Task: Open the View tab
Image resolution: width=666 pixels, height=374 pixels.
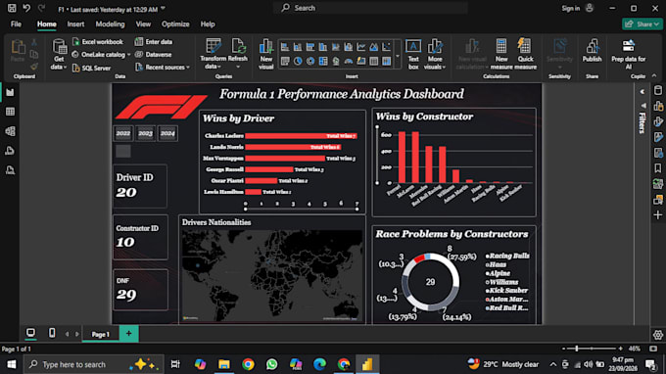Action: [143, 24]
